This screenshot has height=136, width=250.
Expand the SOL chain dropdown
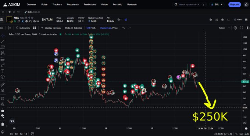pos(217,4)
